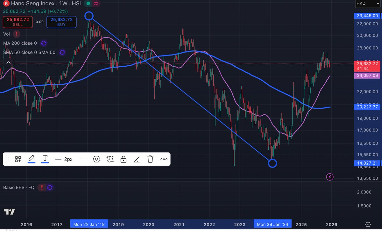Click the angle tool icon
382x231 pixels.
click(x=137, y=159)
